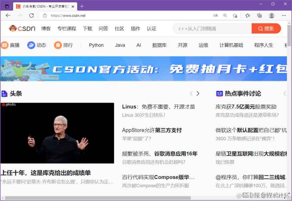Open the 博客 menu item
Image resolution: width=292 pixels, height=201 pixels.
(46, 28)
